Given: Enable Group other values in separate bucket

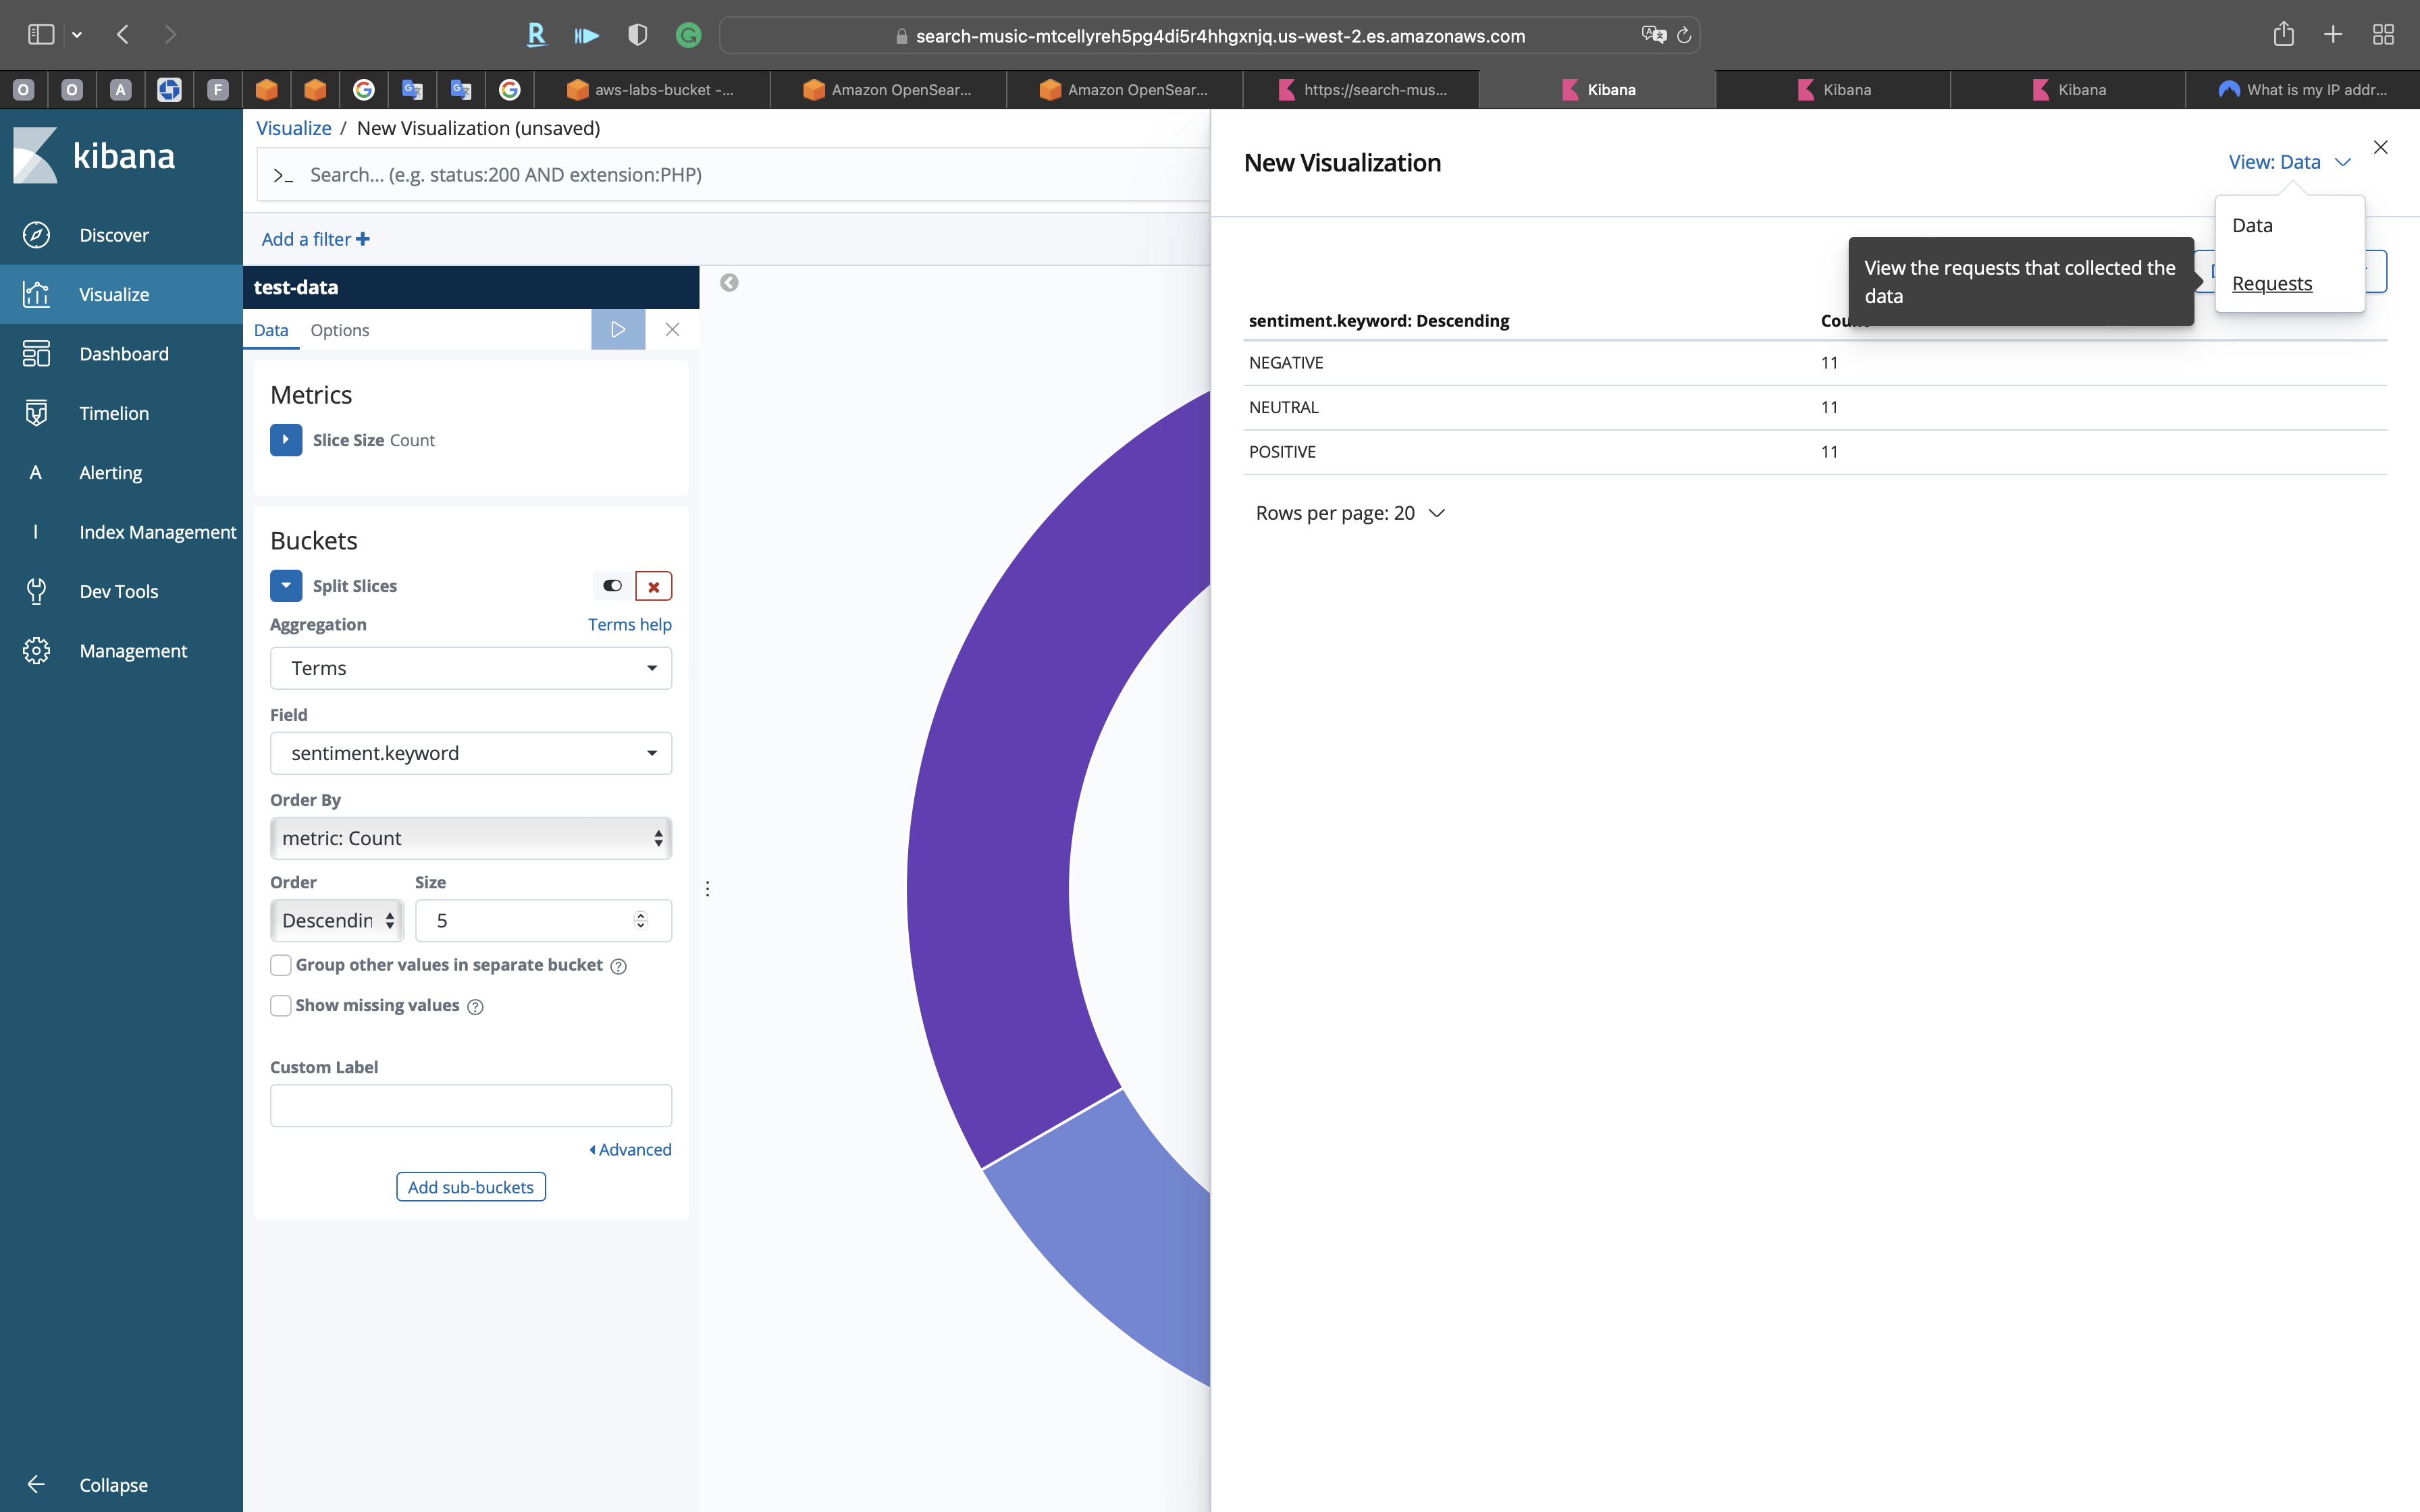Looking at the screenshot, I should 281,965.
